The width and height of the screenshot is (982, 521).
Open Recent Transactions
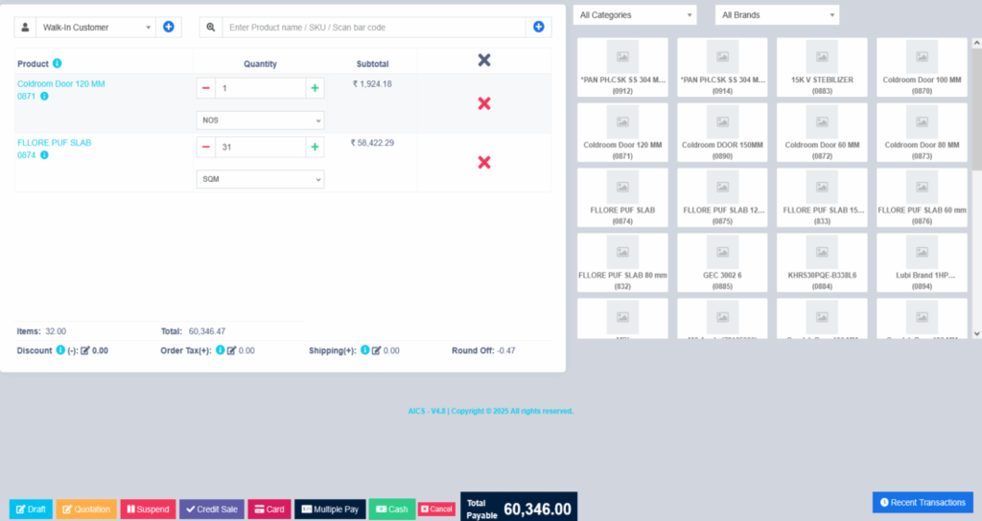tap(923, 502)
